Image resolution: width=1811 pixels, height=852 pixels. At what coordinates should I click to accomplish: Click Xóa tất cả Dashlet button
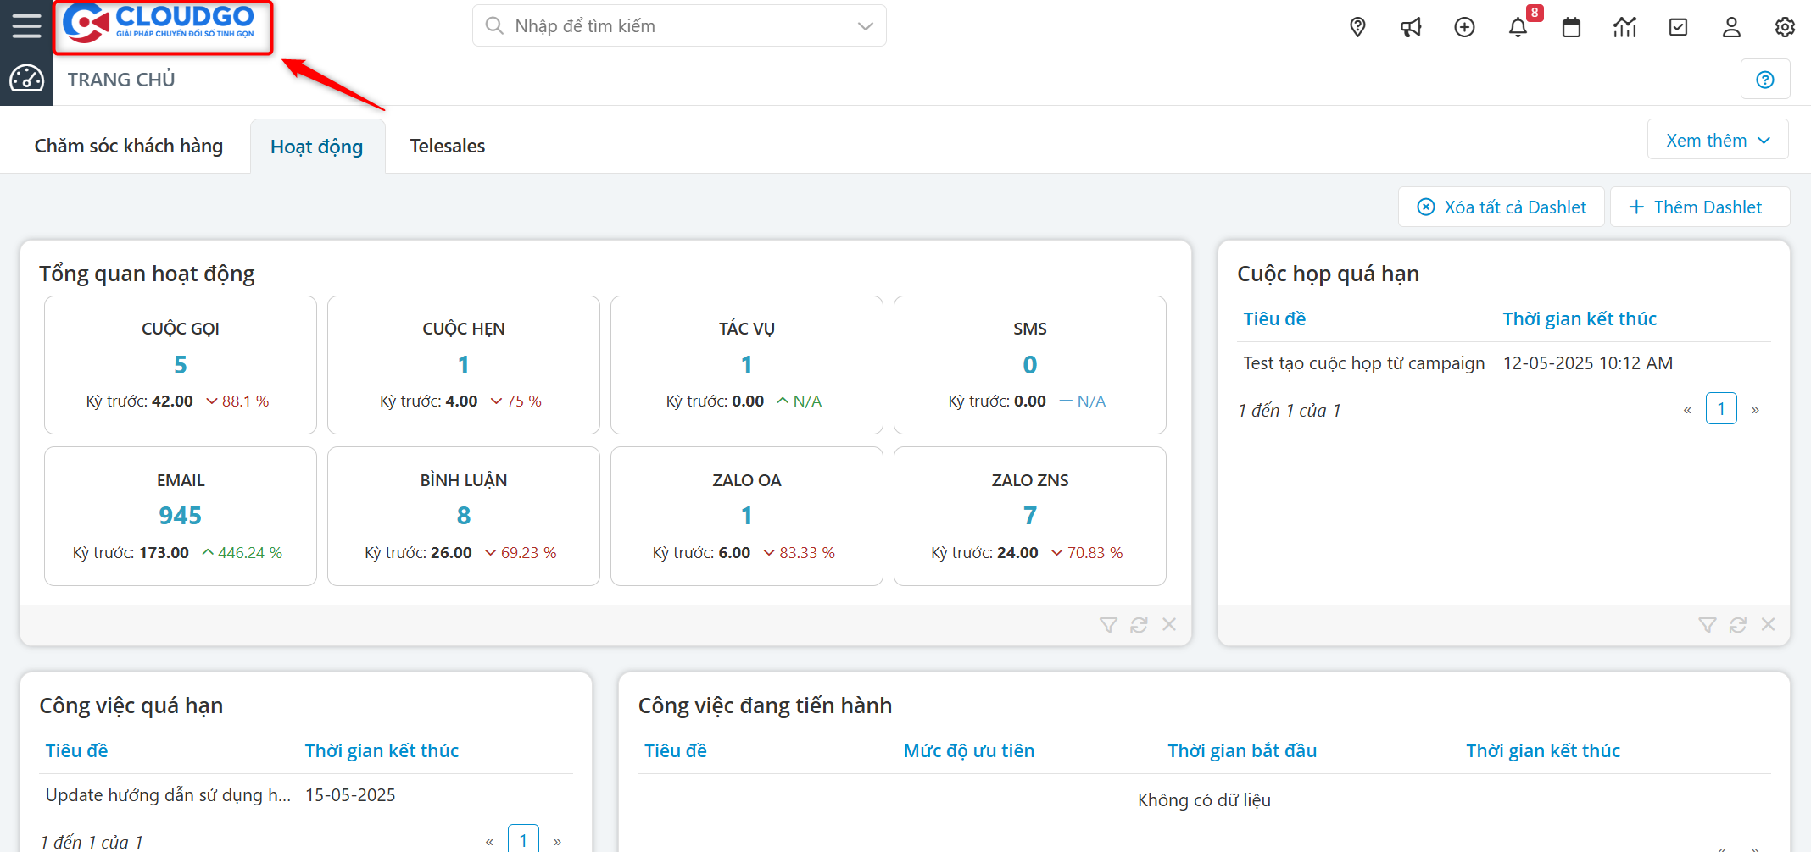tap(1502, 207)
